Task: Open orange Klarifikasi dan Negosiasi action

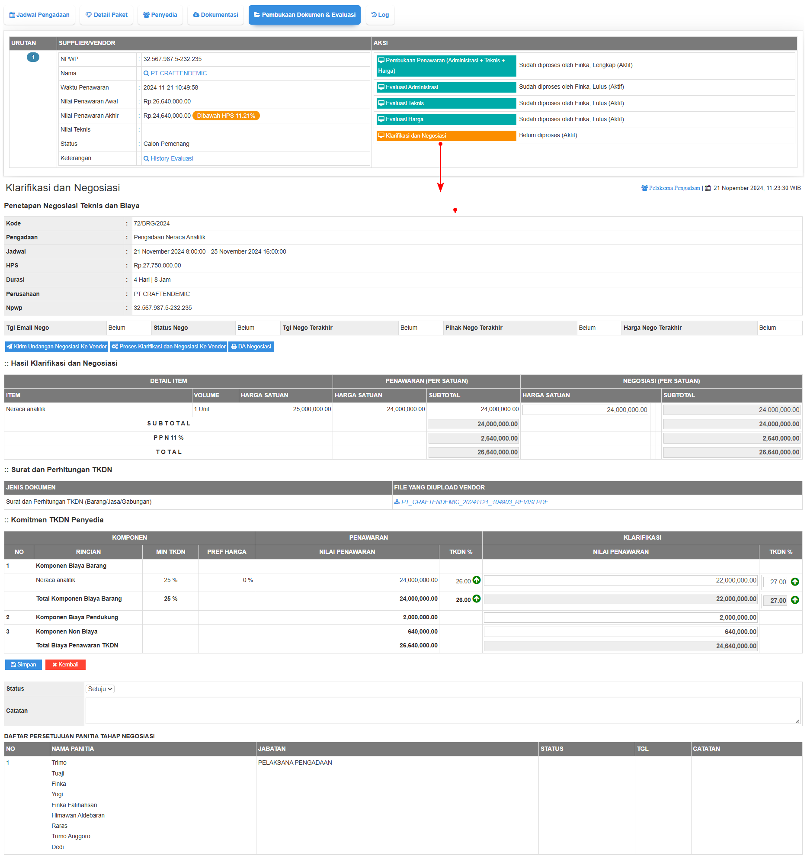Action: [x=446, y=136]
